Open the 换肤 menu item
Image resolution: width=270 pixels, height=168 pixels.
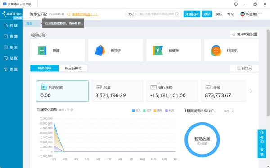click(x=219, y=14)
